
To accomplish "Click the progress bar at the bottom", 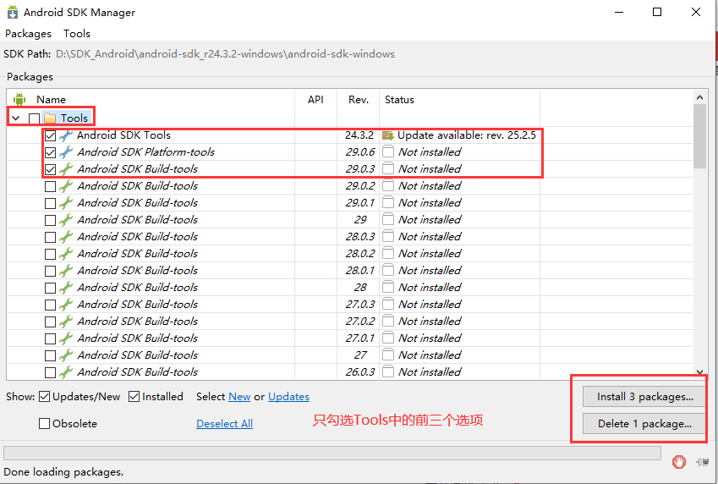I will pyautogui.click(x=332, y=453).
